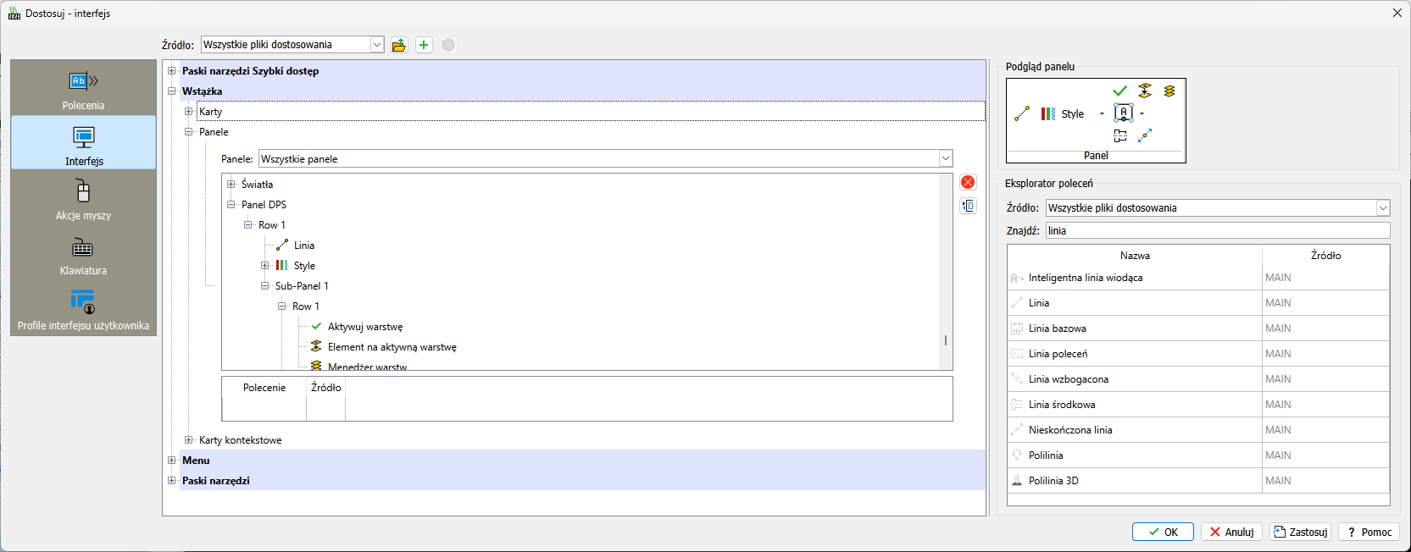
Task: Expand the Karty kontekstowe node
Action: coord(188,439)
